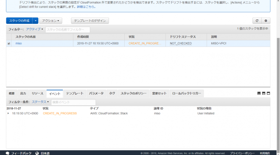The height and width of the screenshot is (155, 280).
Task: Switch to the リソース tab
Action: (x=37, y=93)
